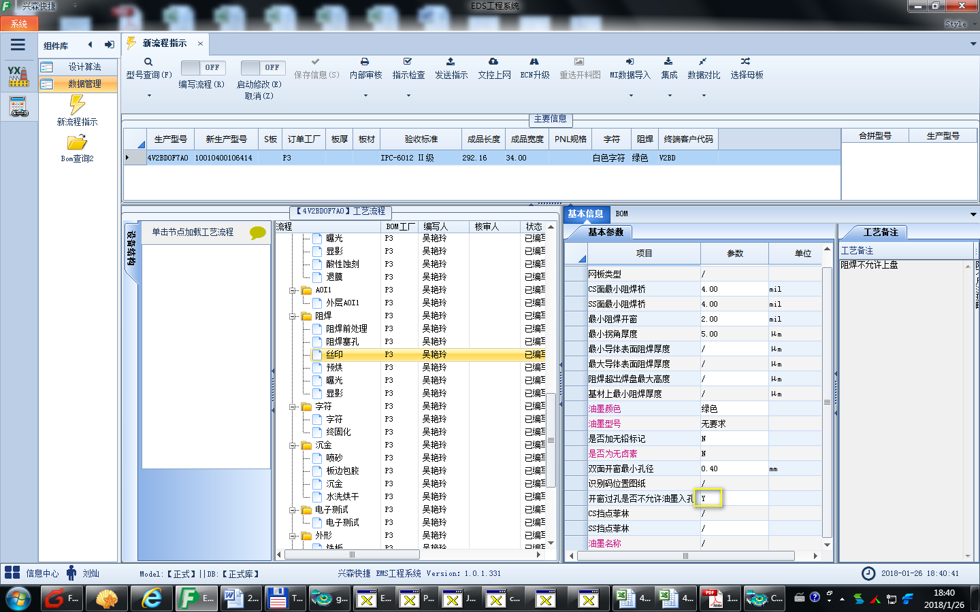Collapse 组件库 panel with left arrow
980x612 pixels.
point(90,45)
